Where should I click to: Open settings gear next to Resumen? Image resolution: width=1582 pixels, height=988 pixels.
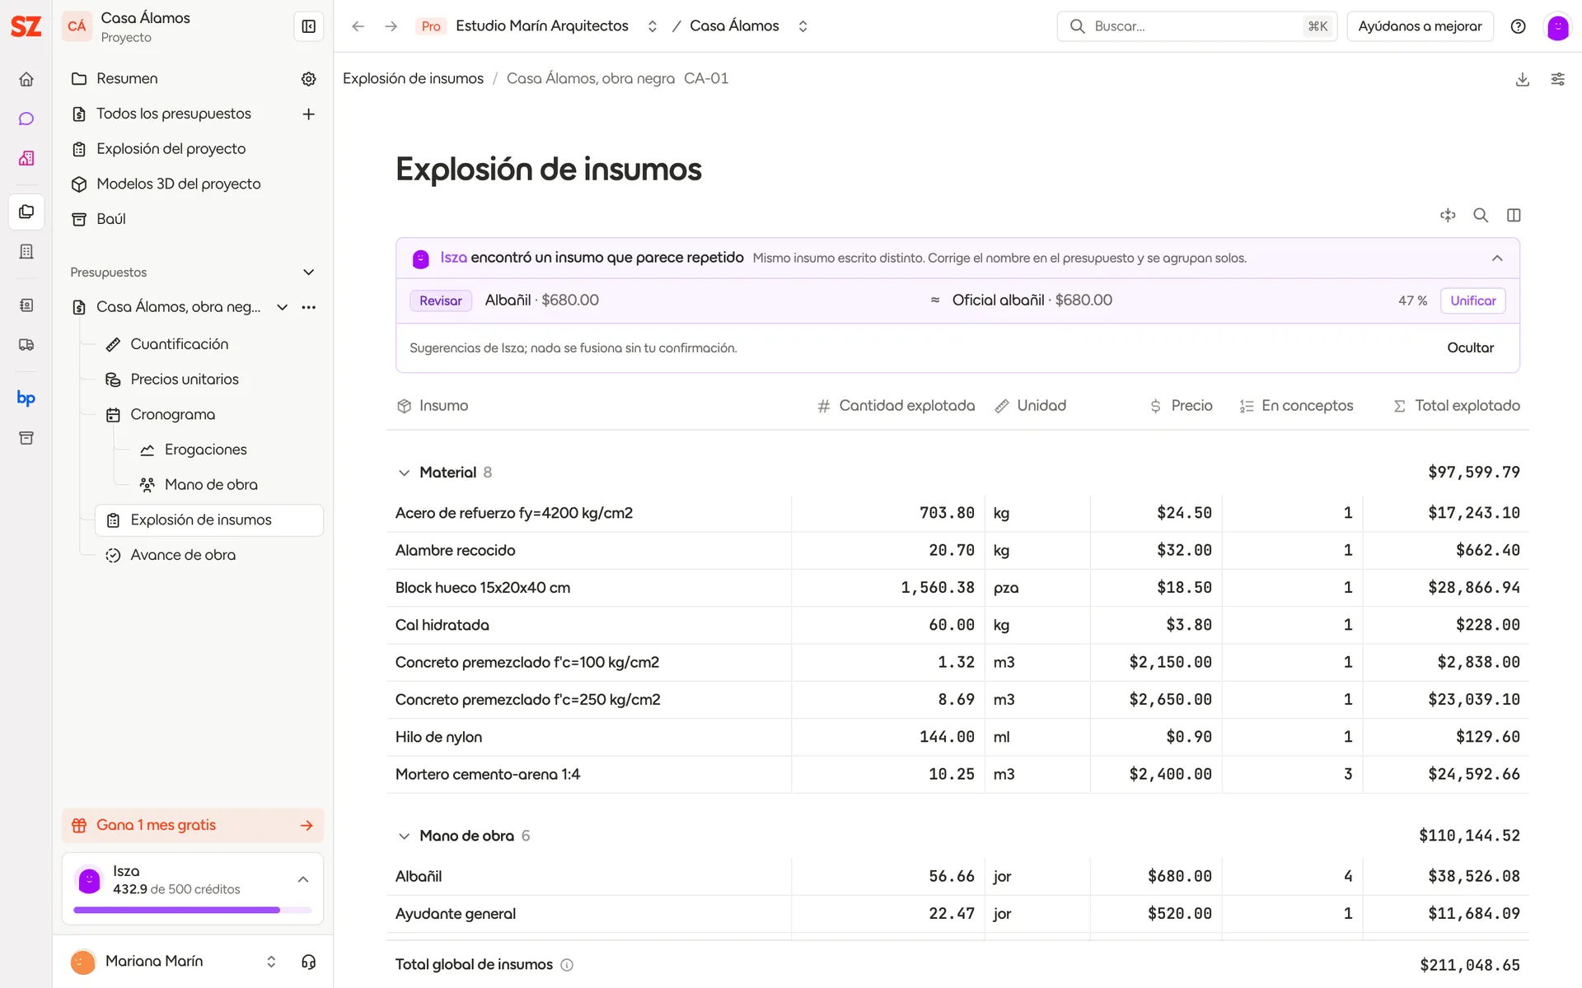point(308,79)
